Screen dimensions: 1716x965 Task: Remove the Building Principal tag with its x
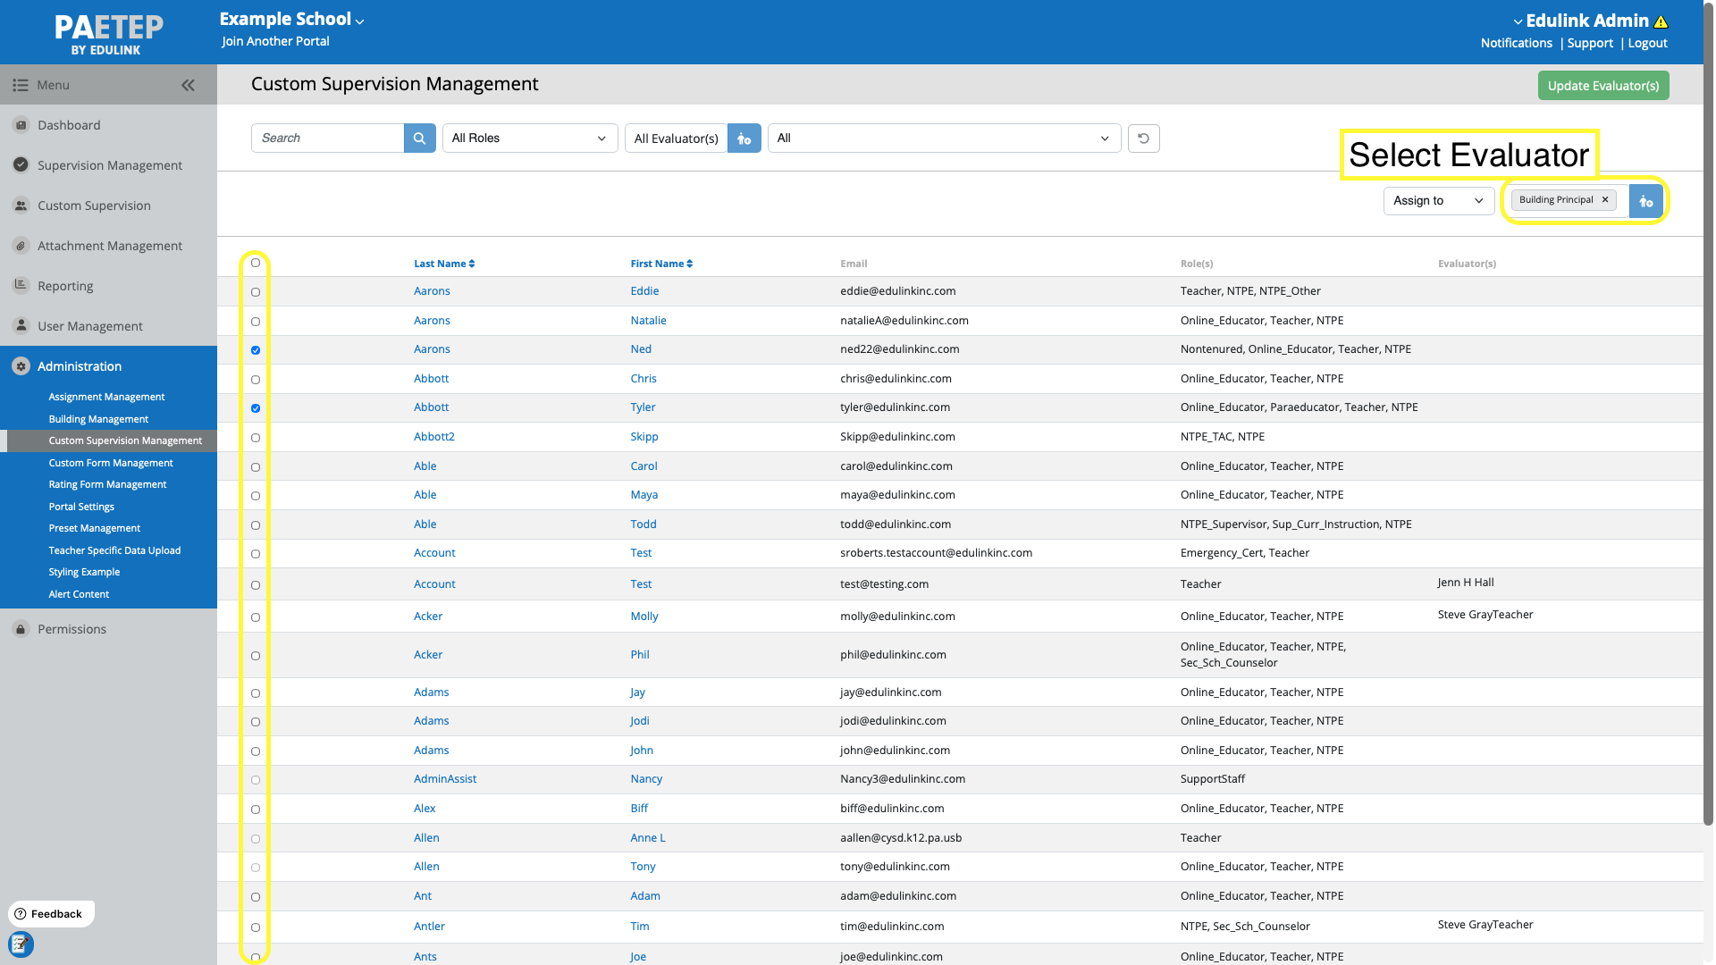pos(1605,200)
